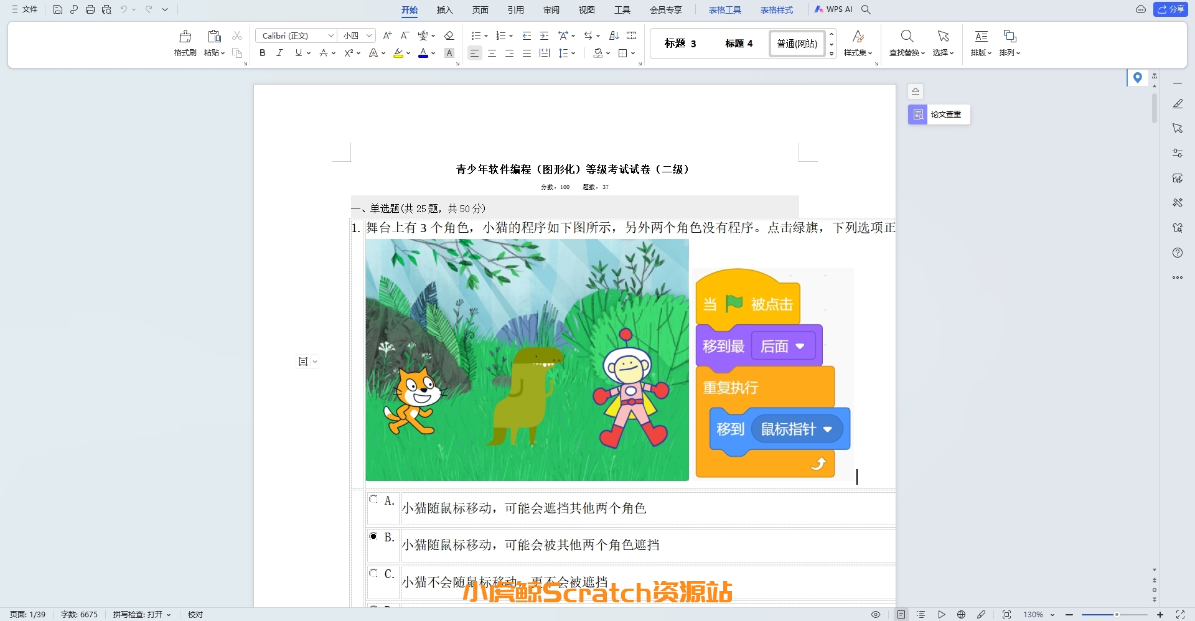Screen dimensions: 1195x621
Task: Toggle left paragraph alignment
Action: click(474, 53)
